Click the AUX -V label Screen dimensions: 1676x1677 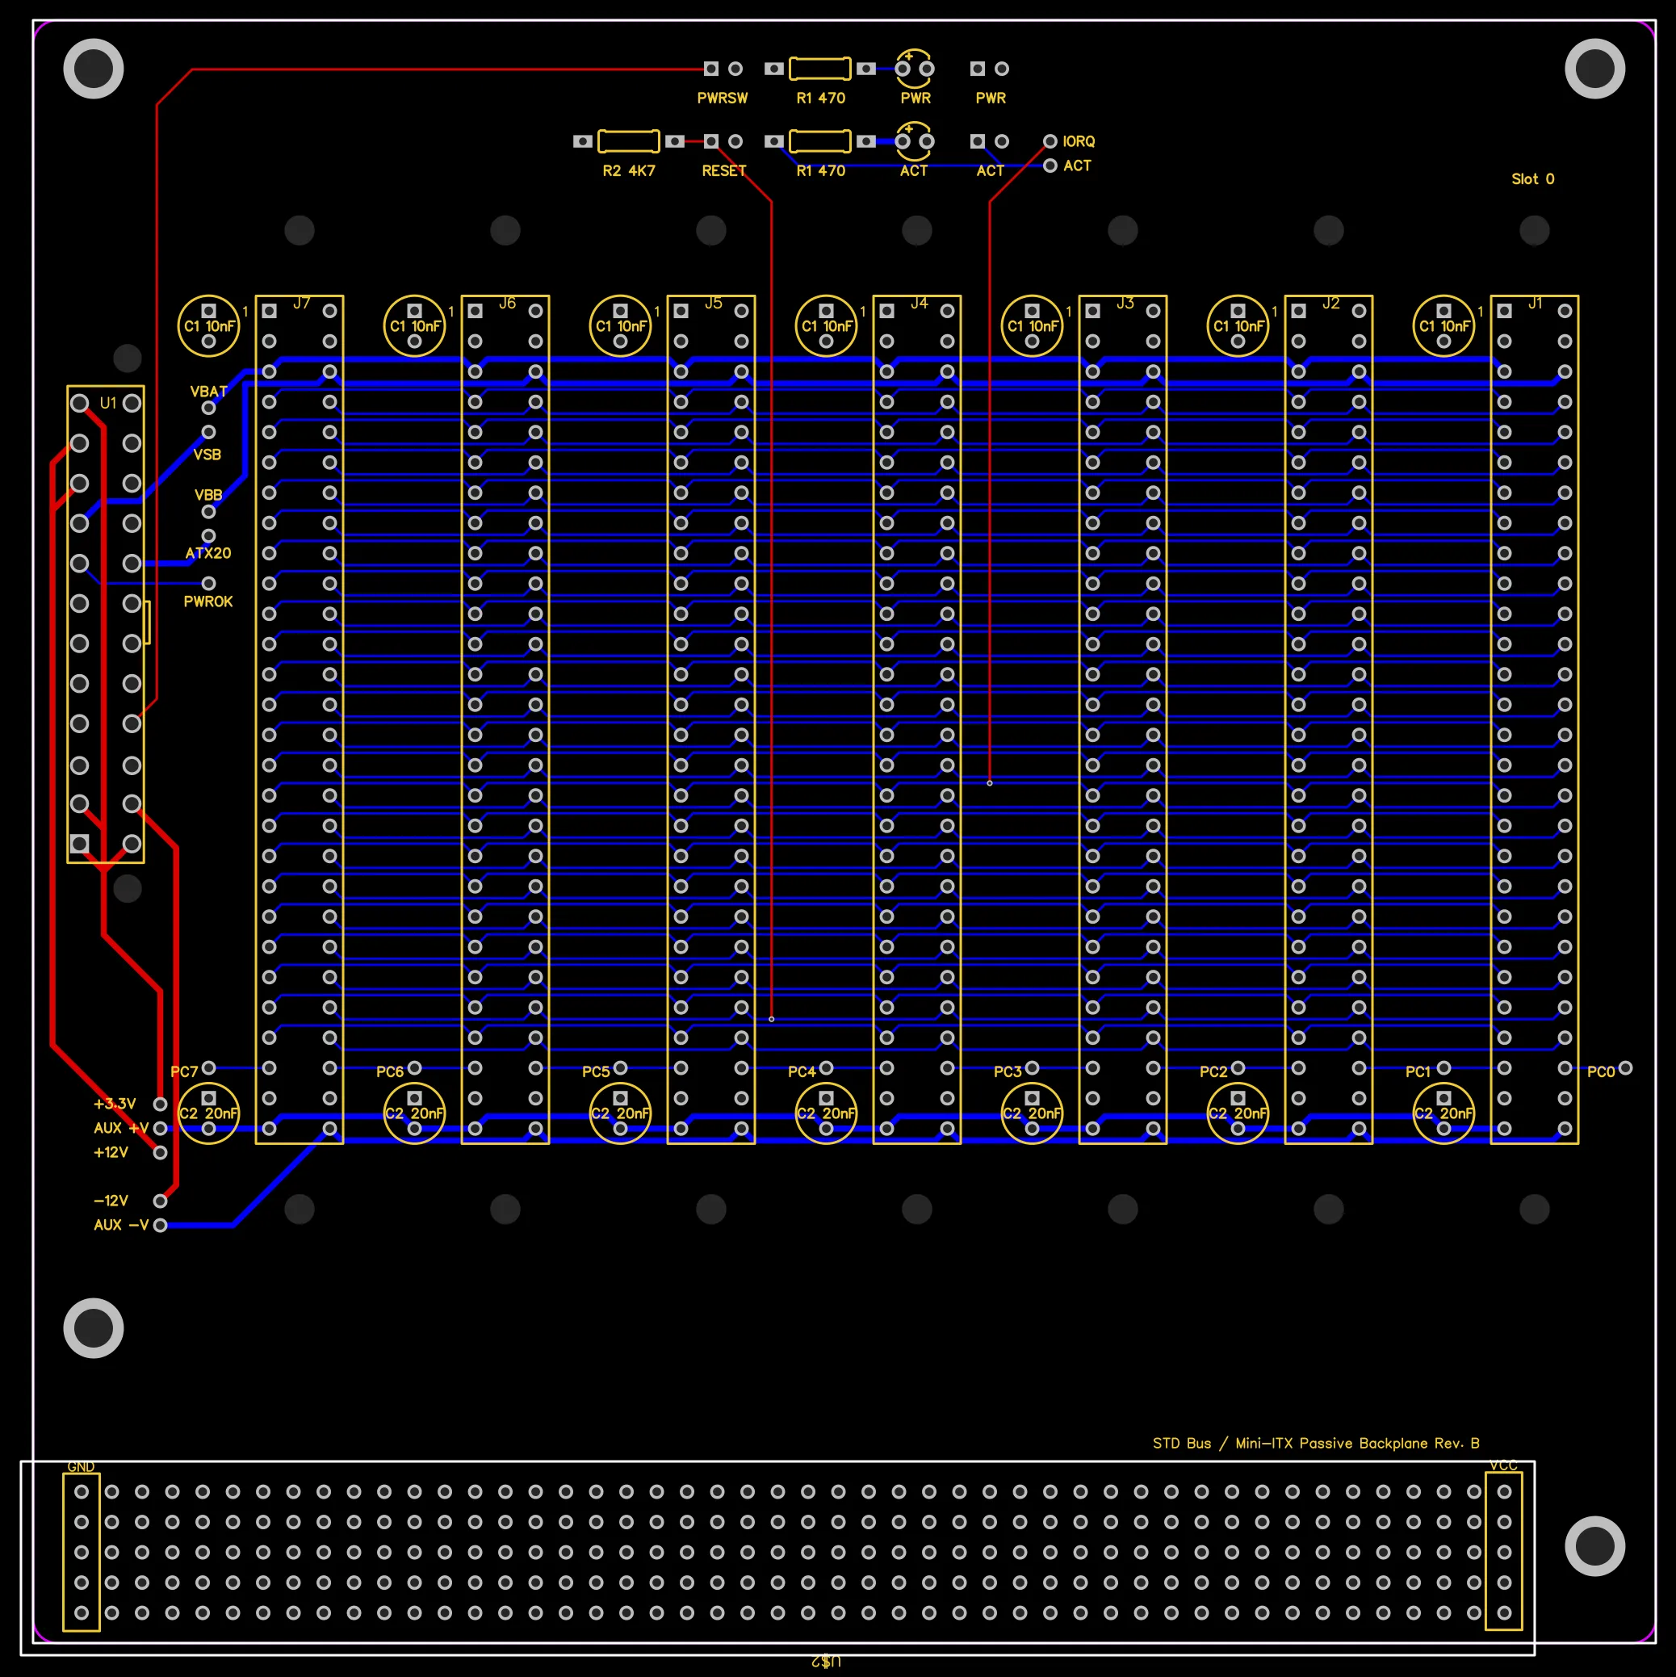click(120, 1225)
